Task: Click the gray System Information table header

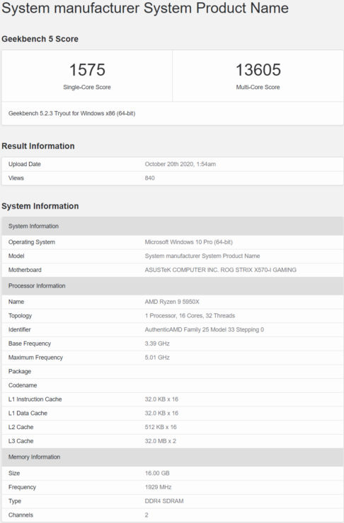Action: point(173,226)
